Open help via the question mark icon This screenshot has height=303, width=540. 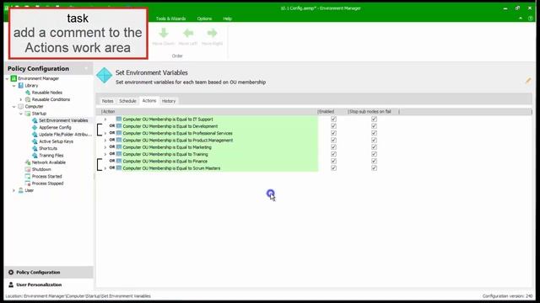coord(531,19)
